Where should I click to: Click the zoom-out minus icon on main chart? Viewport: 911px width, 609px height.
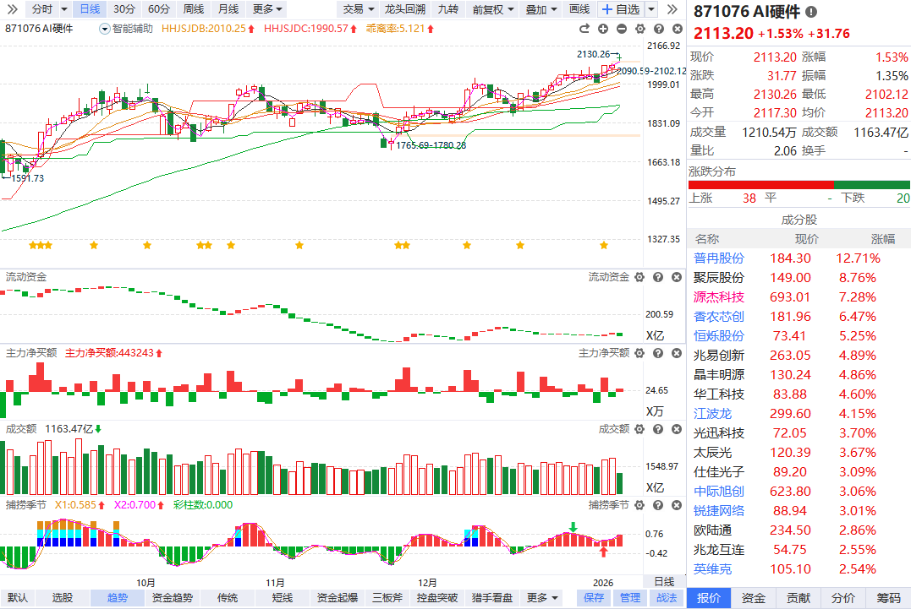622,29
